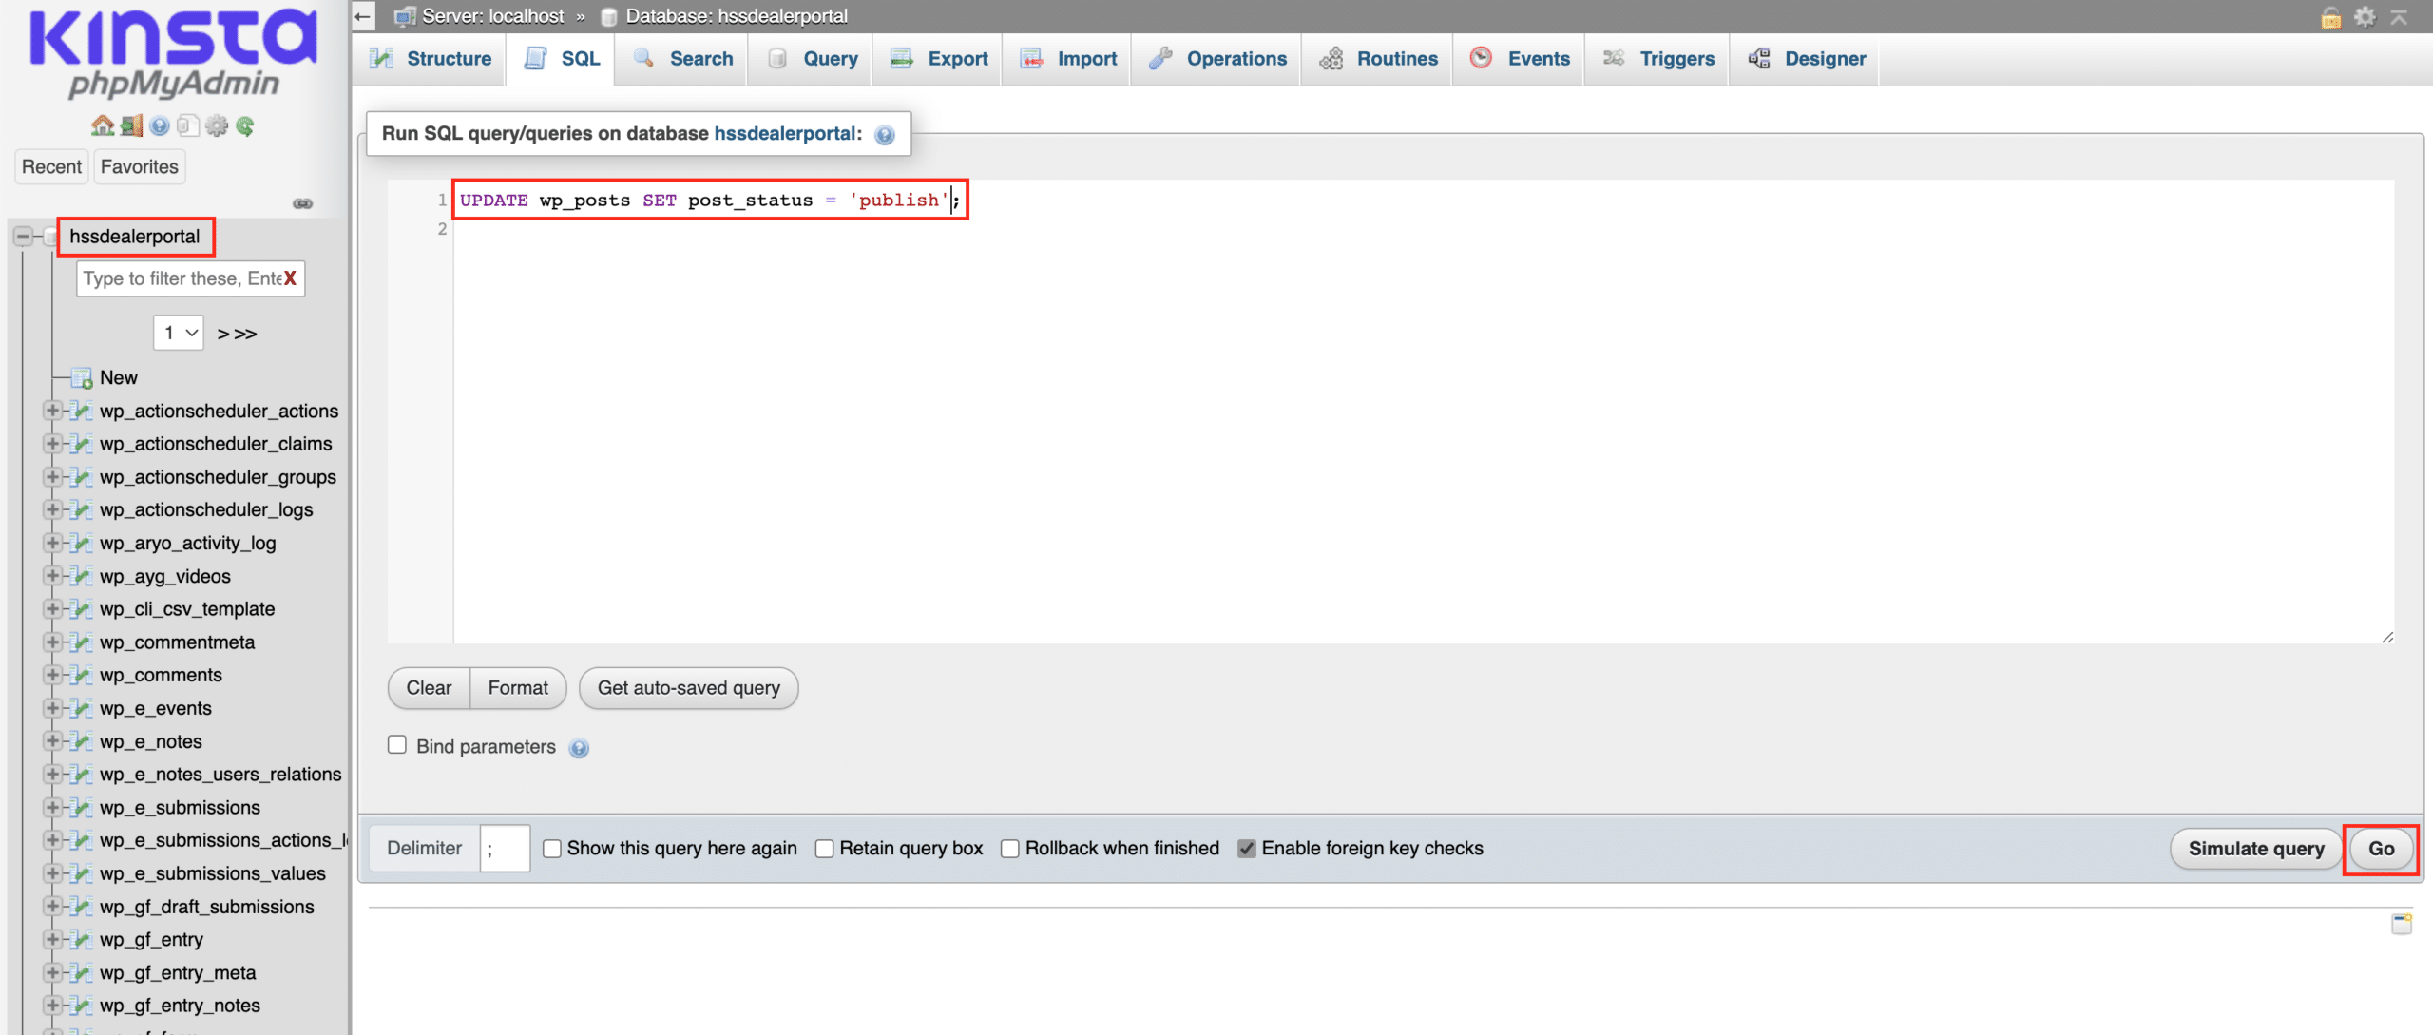This screenshot has width=2433, height=1035.
Task: Expand the wp_comments table node
Action: 52,675
